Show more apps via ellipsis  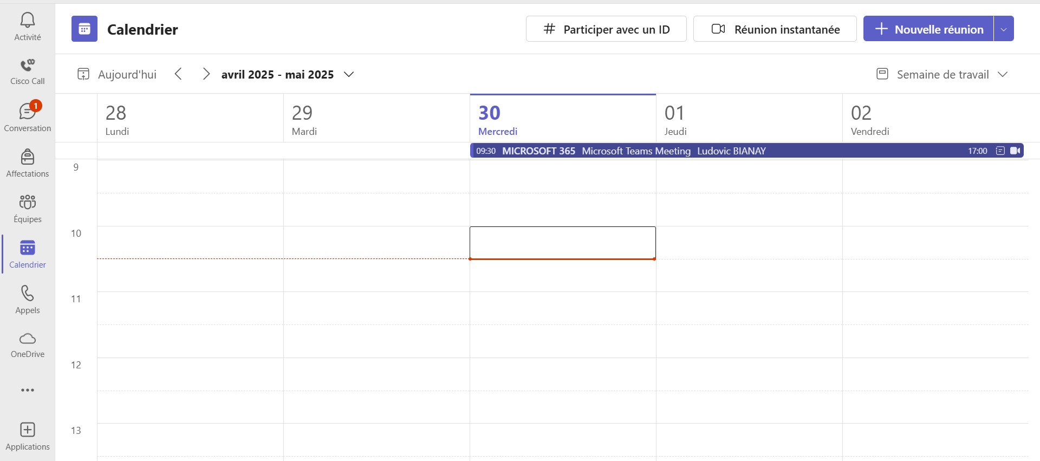28,390
